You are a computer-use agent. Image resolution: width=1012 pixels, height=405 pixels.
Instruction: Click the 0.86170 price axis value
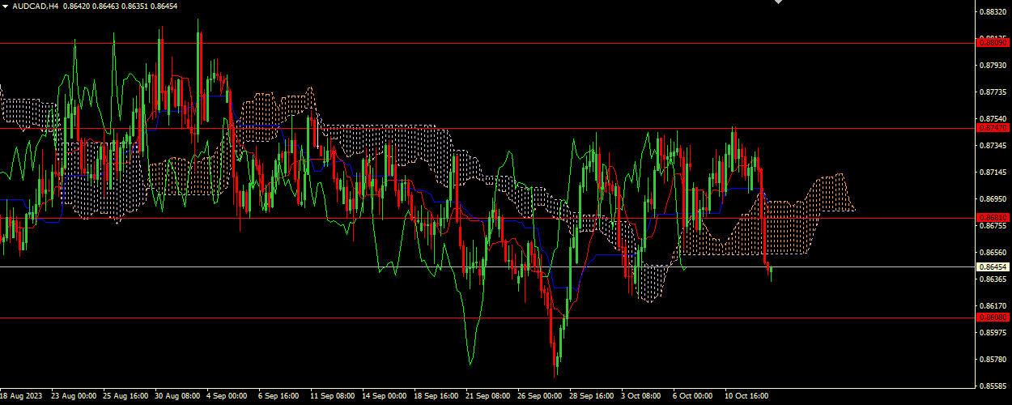click(993, 306)
